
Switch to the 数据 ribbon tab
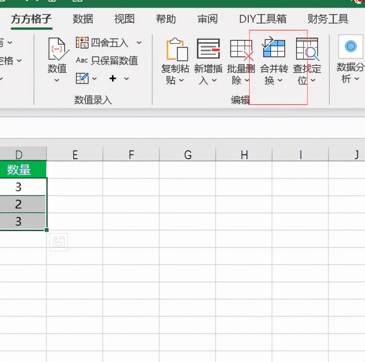tap(83, 19)
